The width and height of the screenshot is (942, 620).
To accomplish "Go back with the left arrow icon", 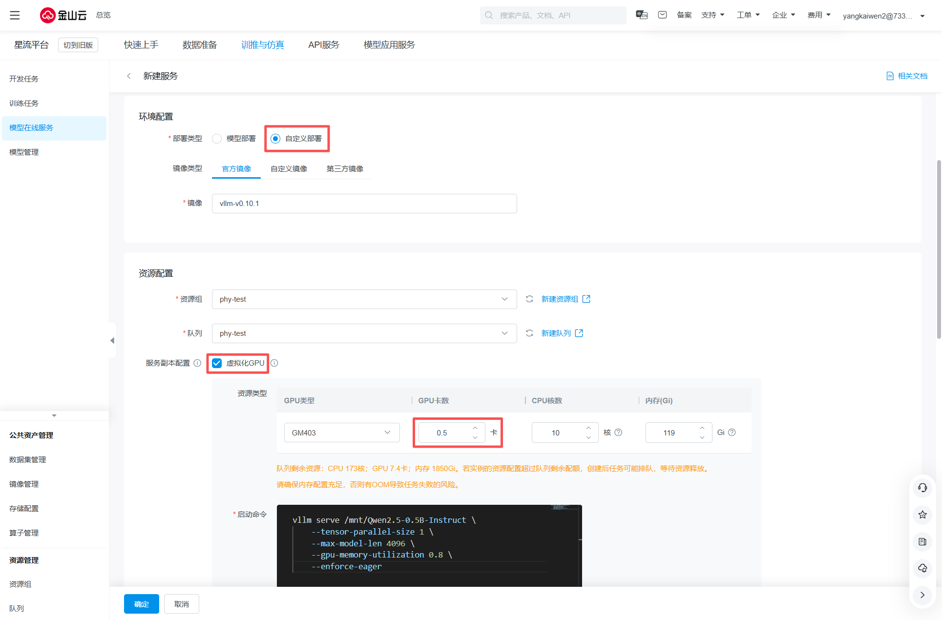I will click(x=129, y=76).
